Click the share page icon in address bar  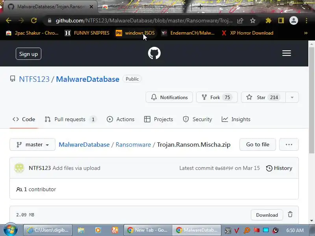pos(240,20)
